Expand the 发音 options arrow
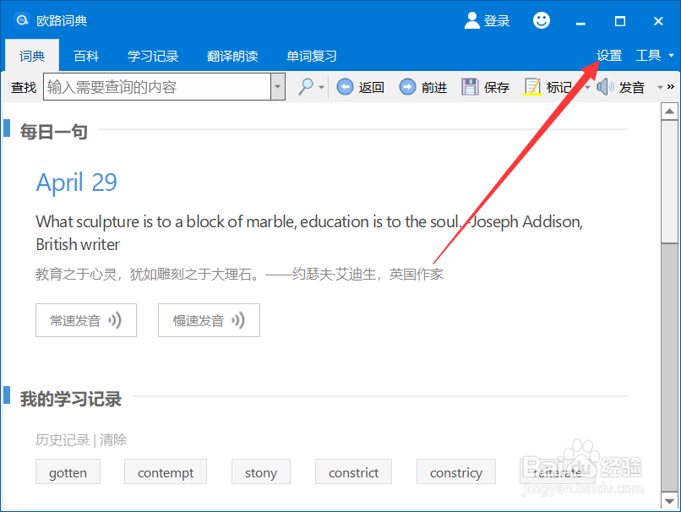 660,87
